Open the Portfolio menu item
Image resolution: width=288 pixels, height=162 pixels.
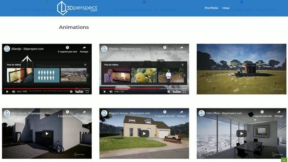click(211, 8)
